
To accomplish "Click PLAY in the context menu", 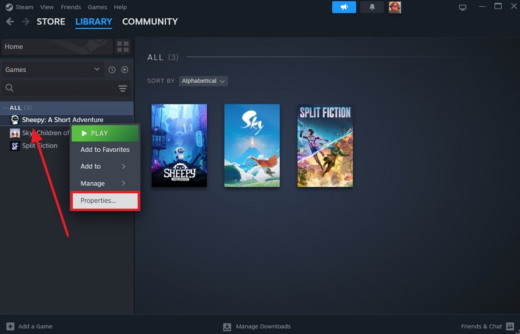I will coord(105,133).
